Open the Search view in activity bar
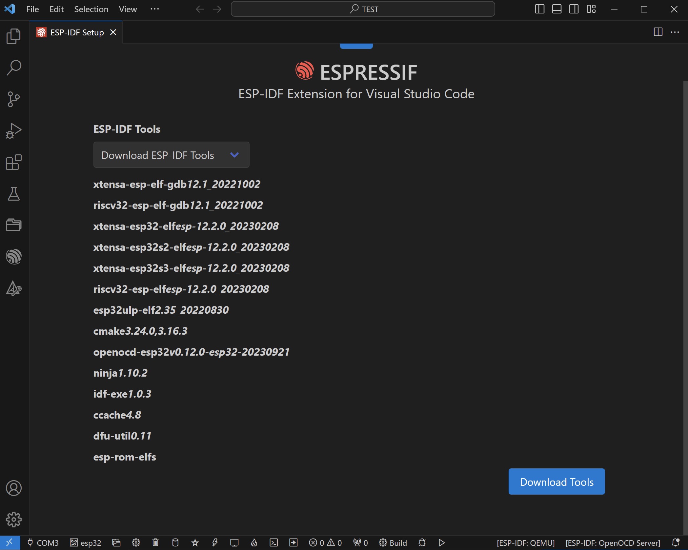Image resolution: width=688 pixels, height=550 pixels. pyautogui.click(x=14, y=68)
